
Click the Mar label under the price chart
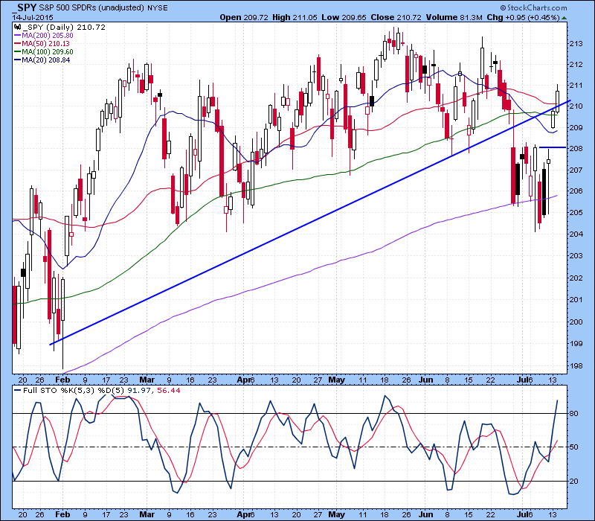pyautogui.click(x=147, y=380)
